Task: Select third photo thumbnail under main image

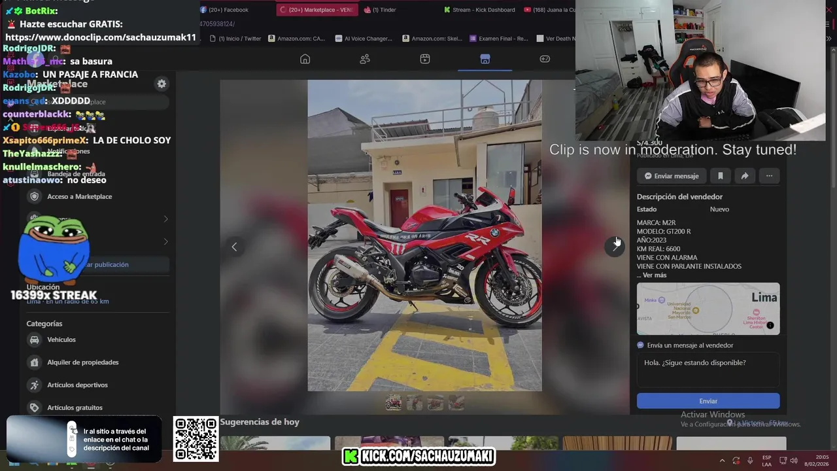Action: [x=436, y=403]
